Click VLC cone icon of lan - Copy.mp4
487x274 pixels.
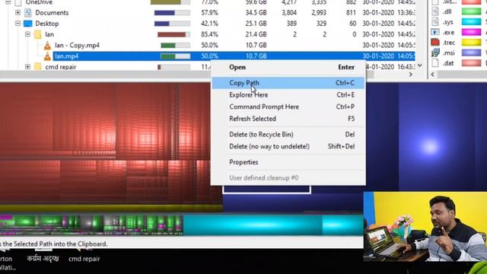(x=47, y=46)
